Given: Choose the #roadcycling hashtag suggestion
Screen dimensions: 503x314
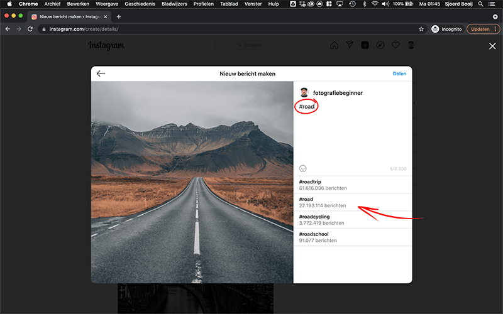Looking at the screenshot, I should pyautogui.click(x=352, y=220).
